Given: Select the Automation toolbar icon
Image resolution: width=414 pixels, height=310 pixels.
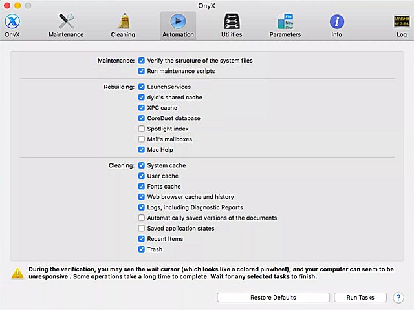Looking at the screenshot, I should click(178, 22).
